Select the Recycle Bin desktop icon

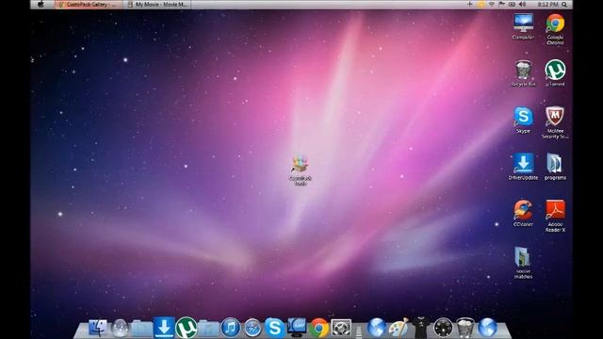524,73
